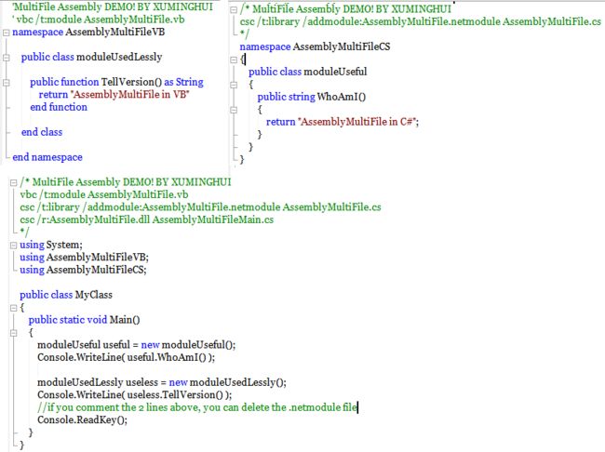Click 'using AssemblyMultiFileCS;' line

pyautogui.click(x=83, y=270)
